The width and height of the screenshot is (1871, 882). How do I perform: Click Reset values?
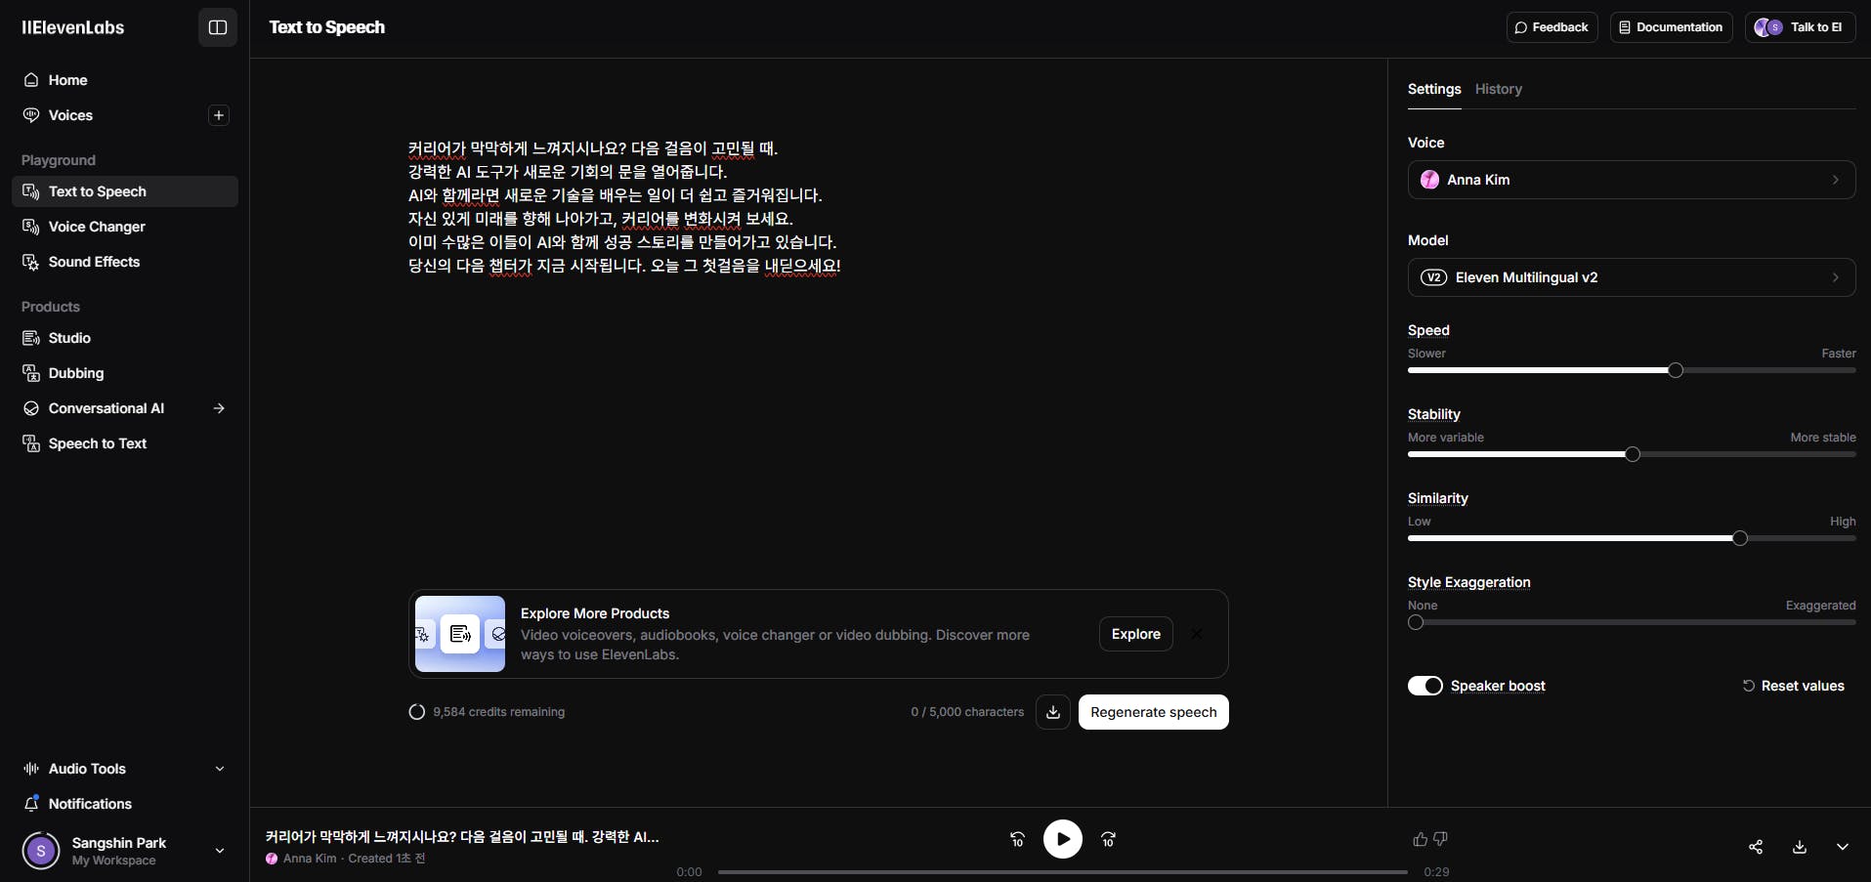point(1793,686)
